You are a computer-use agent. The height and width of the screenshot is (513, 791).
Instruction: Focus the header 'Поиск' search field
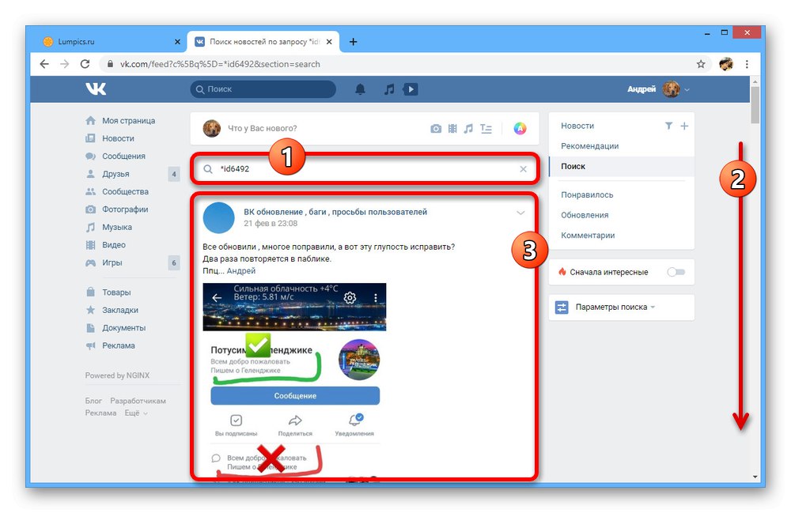(x=263, y=89)
